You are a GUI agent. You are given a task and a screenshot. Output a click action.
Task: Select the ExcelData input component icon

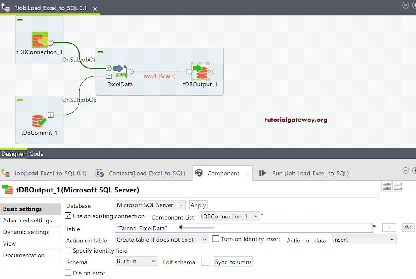(120, 71)
